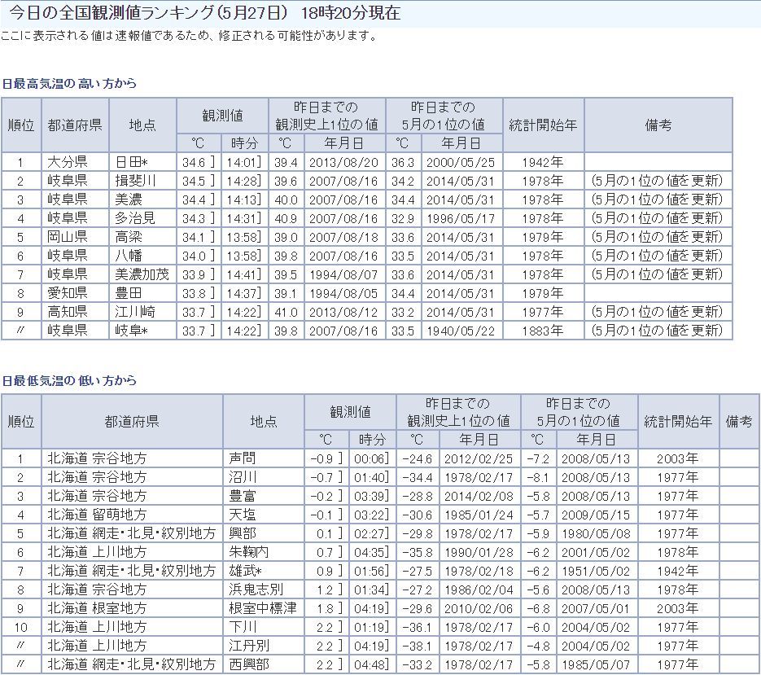Click the 日田 station name in high temperature table
This screenshot has height=675, width=761.
point(132,162)
